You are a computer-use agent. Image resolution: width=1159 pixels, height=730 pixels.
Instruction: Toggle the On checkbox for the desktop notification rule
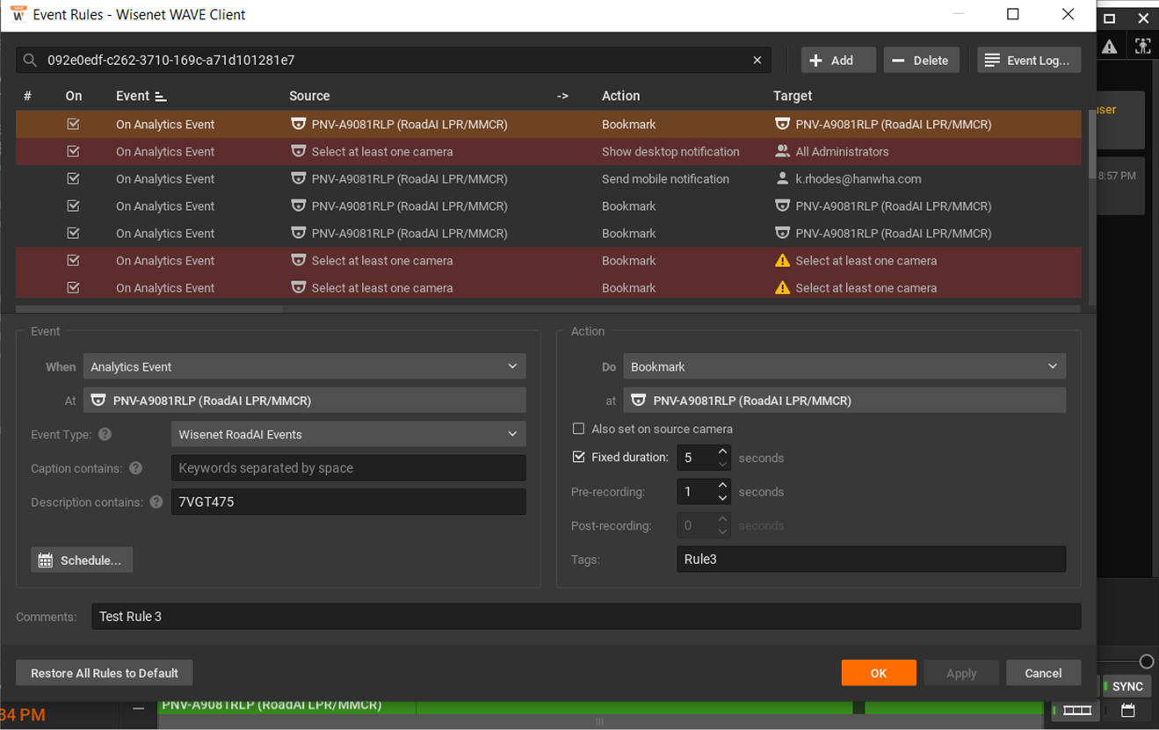73,151
